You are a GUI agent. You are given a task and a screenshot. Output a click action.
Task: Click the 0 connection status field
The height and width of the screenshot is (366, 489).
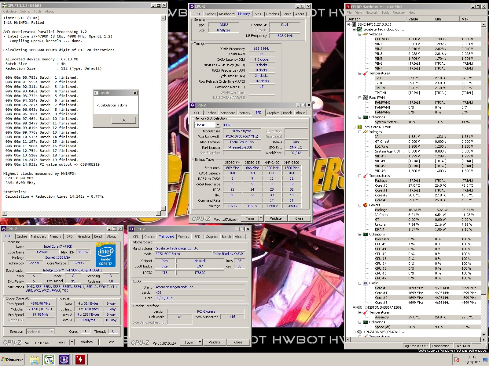click(441, 346)
